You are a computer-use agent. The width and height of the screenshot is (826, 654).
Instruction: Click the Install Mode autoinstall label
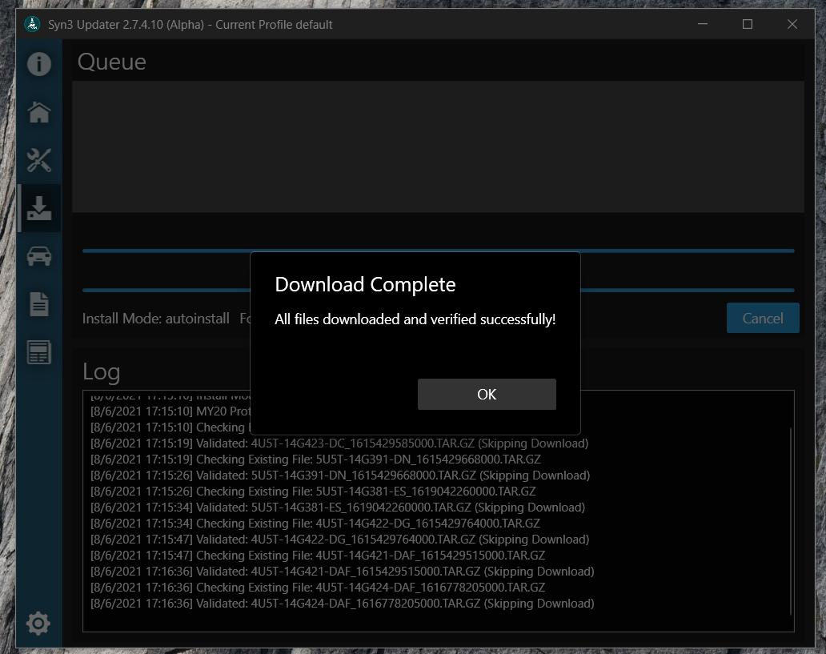(154, 318)
